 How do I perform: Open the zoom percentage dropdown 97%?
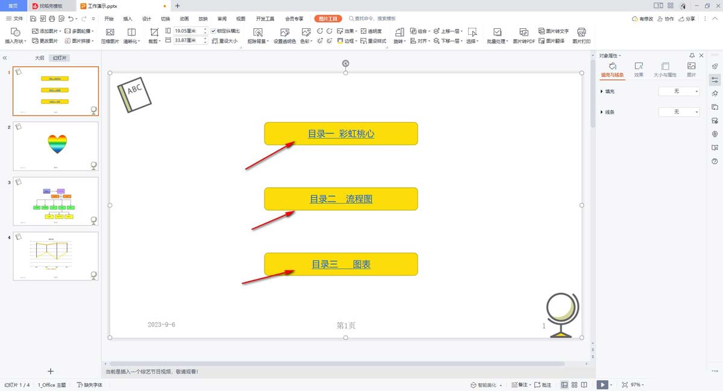[637, 385]
